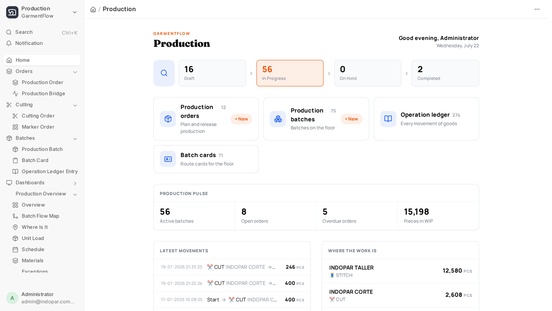Click the 15,198 Pieces in WIP stat
Image resolution: width=552 pixels, height=311 pixels.
point(438,216)
